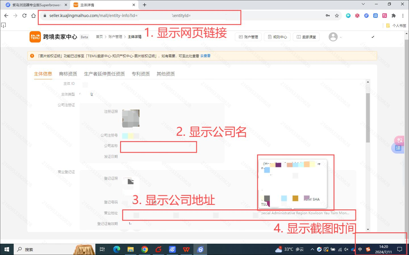Click the user avatar icon
Image resolution: width=409 pixels, height=255 pixels.
tap(333, 37)
